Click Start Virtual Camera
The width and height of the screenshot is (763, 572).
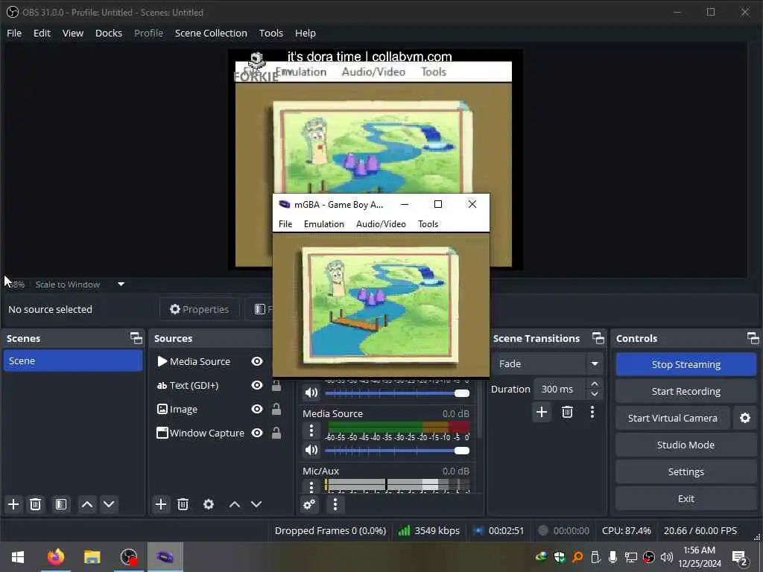(x=673, y=419)
